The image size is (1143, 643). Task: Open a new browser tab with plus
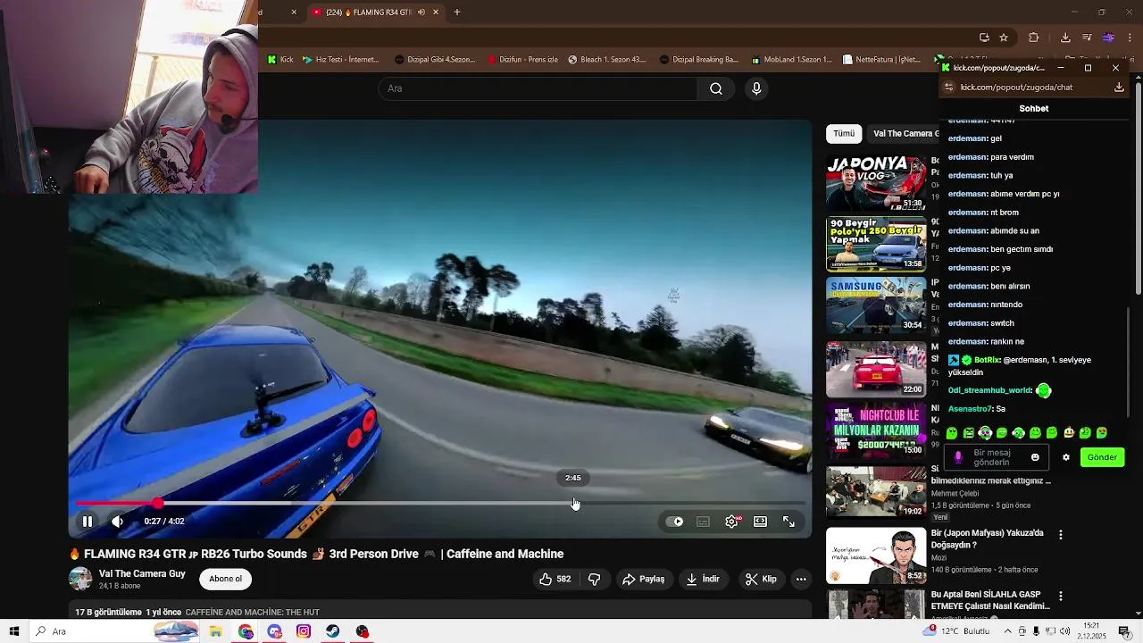[457, 13]
